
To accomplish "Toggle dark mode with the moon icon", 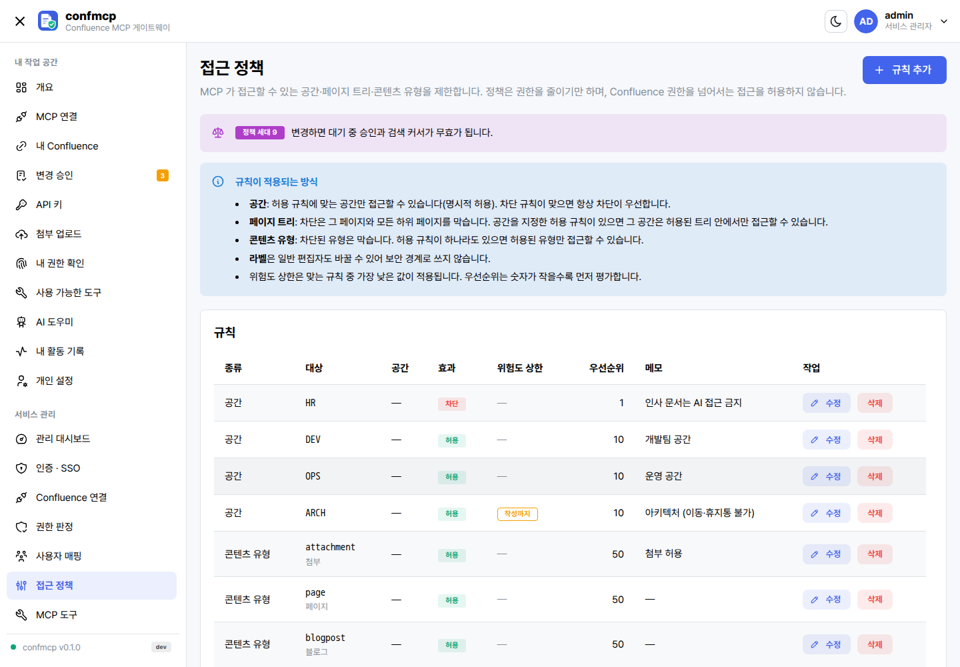I will 836,21.
